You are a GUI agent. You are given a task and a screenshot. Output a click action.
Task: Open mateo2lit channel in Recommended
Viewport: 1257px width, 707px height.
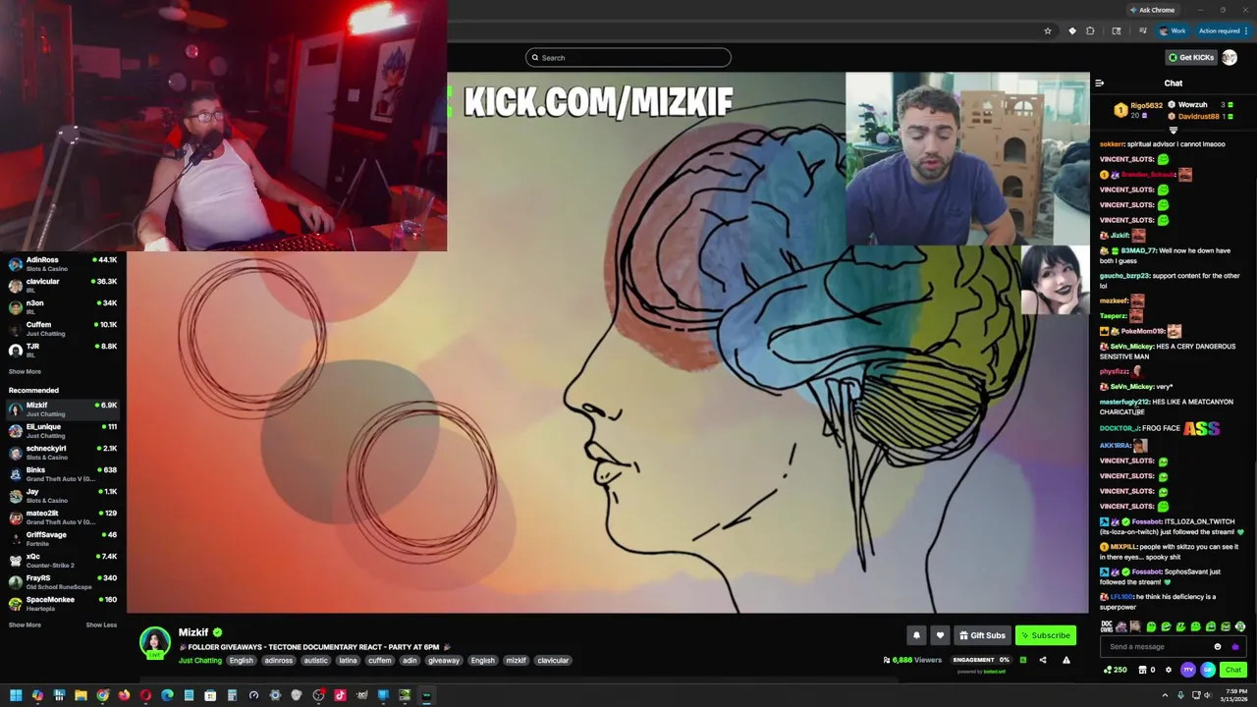[63, 517]
